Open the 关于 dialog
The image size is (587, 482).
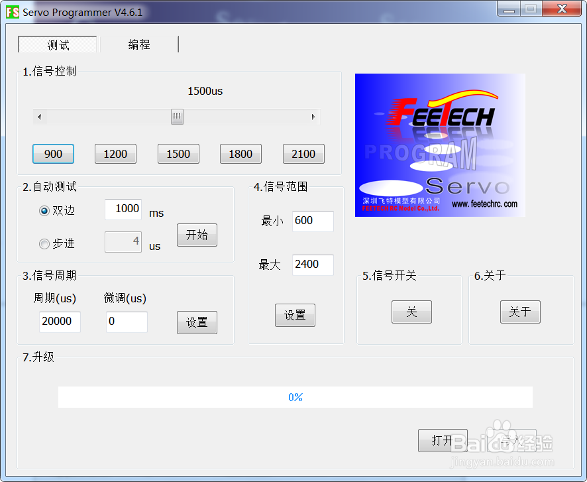pos(520,312)
